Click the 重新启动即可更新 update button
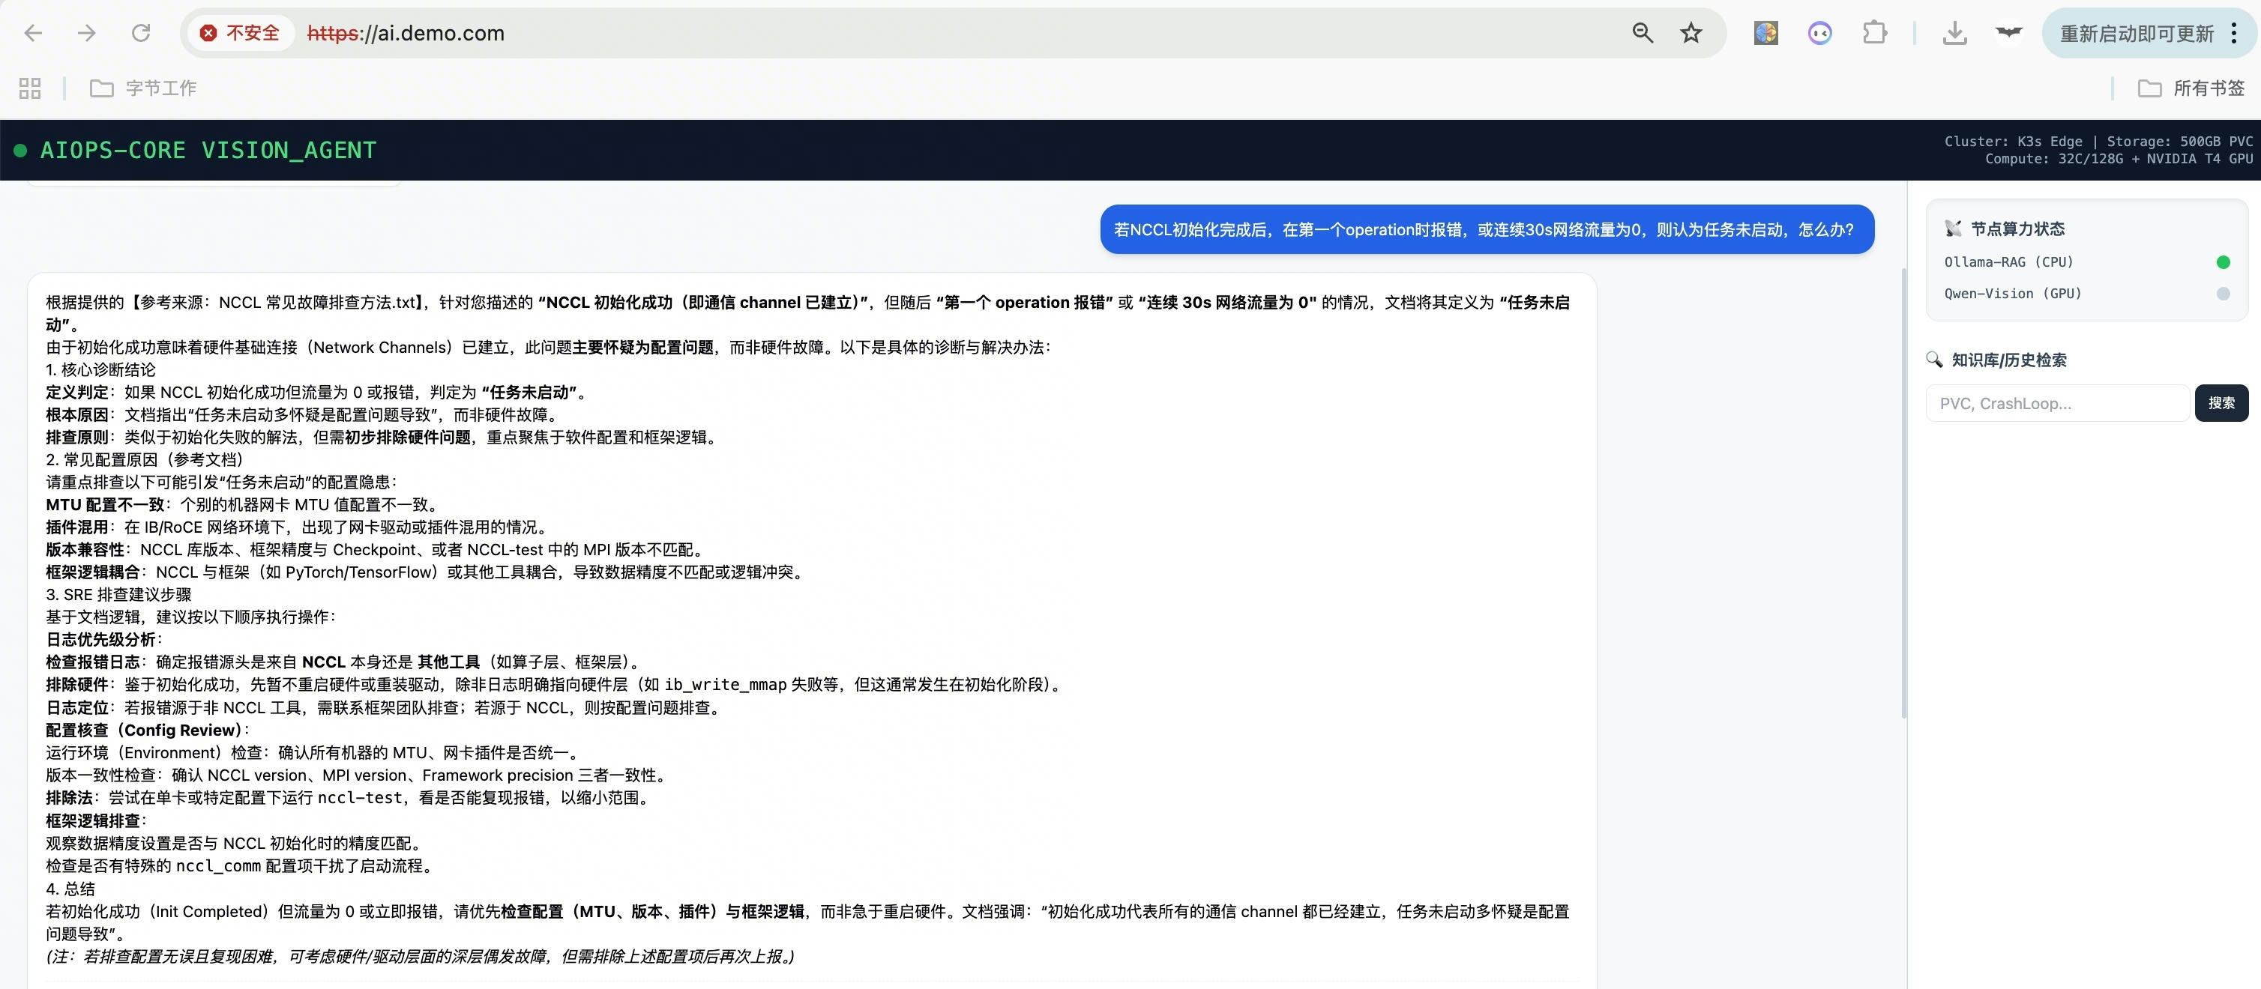The image size is (2261, 989). coord(2136,34)
